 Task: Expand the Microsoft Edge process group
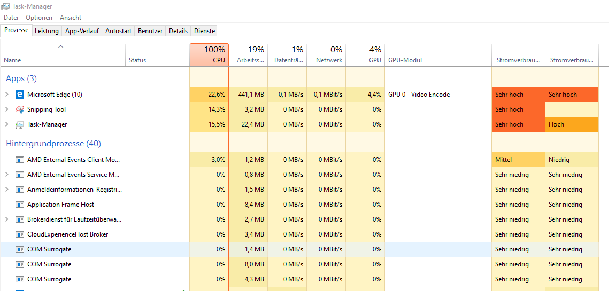(x=6, y=95)
